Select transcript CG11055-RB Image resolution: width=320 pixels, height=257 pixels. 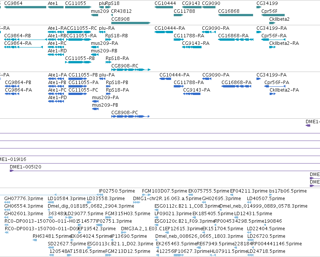(x=78, y=62)
